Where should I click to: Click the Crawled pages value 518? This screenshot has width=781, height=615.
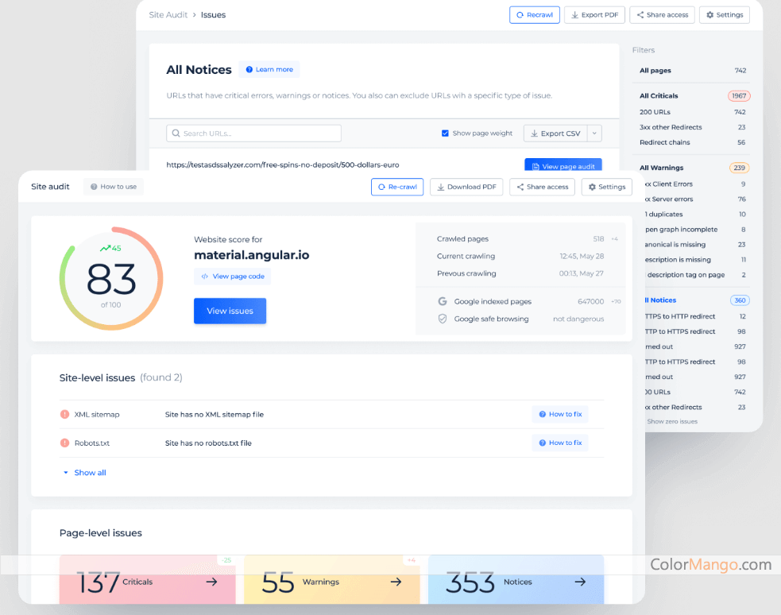coord(598,239)
